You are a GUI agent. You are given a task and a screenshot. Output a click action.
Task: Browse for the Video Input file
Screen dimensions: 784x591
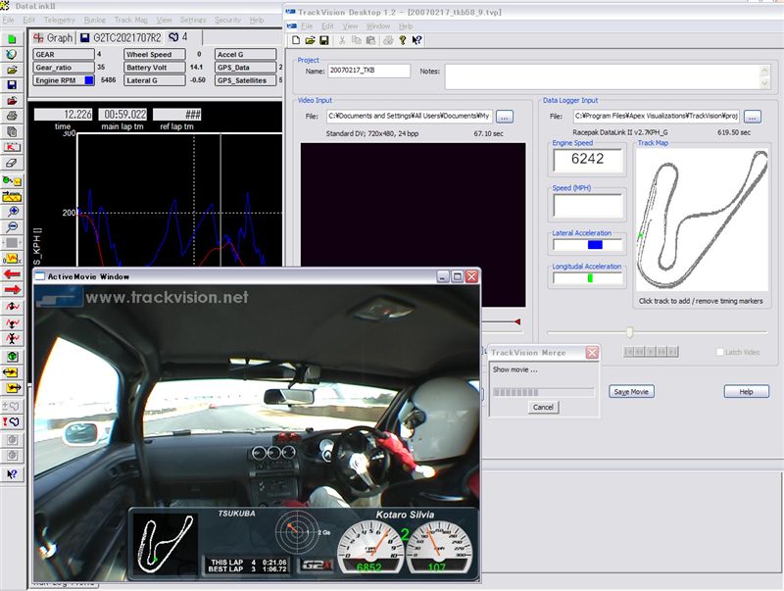(x=505, y=117)
